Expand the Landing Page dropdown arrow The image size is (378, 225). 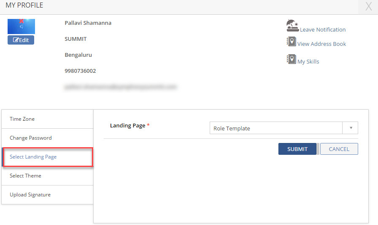click(x=351, y=128)
